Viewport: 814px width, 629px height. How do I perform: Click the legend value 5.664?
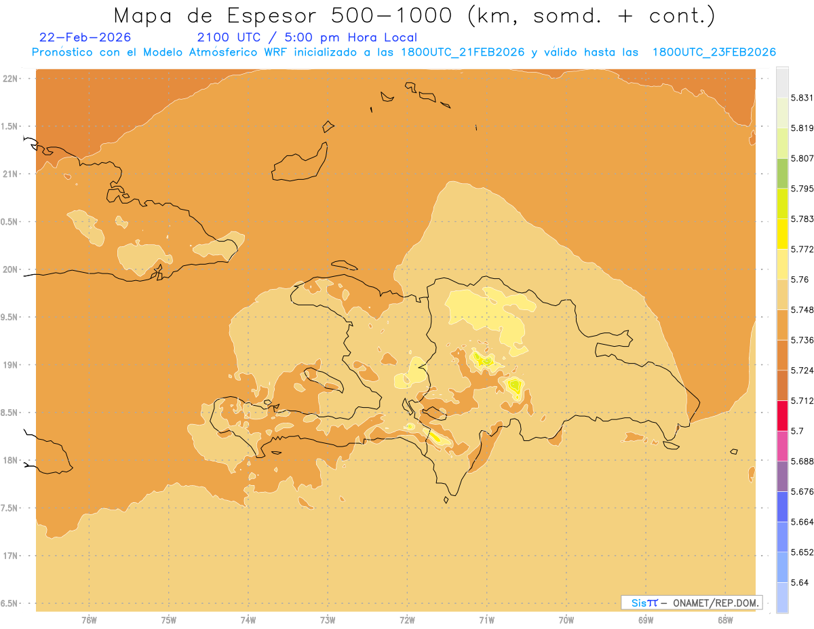tap(802, 522)
